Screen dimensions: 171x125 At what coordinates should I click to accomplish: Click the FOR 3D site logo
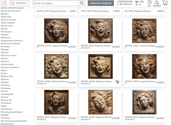pyautogui.click(x=4, y=3)
